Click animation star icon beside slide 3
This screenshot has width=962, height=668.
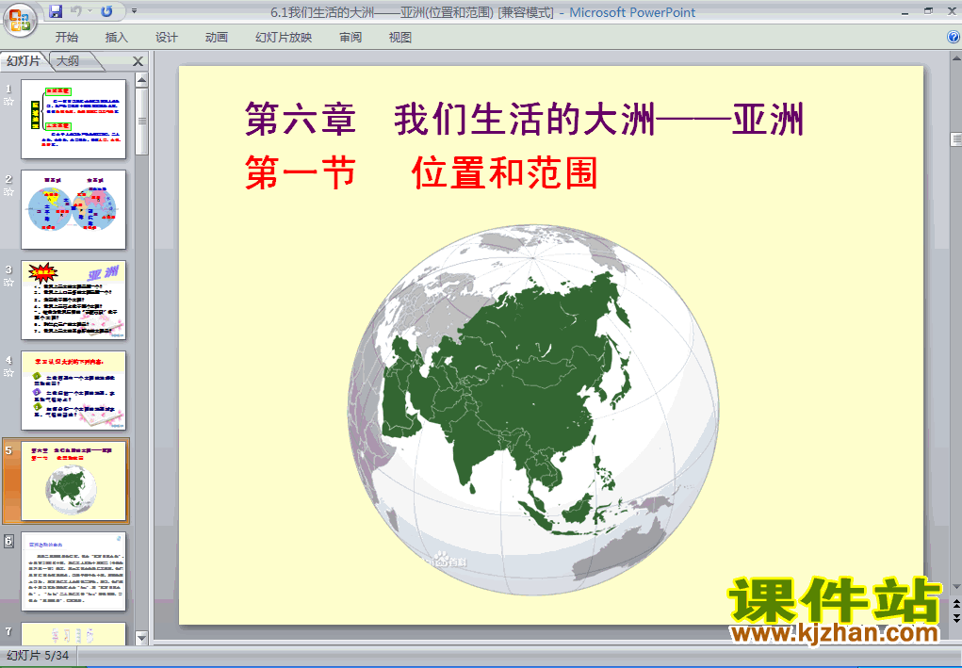pyautogui.click(x=8, y=283)
